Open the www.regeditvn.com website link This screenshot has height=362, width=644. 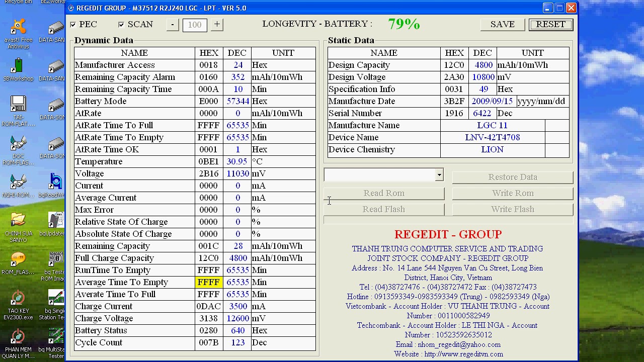(x=463, y=354)
